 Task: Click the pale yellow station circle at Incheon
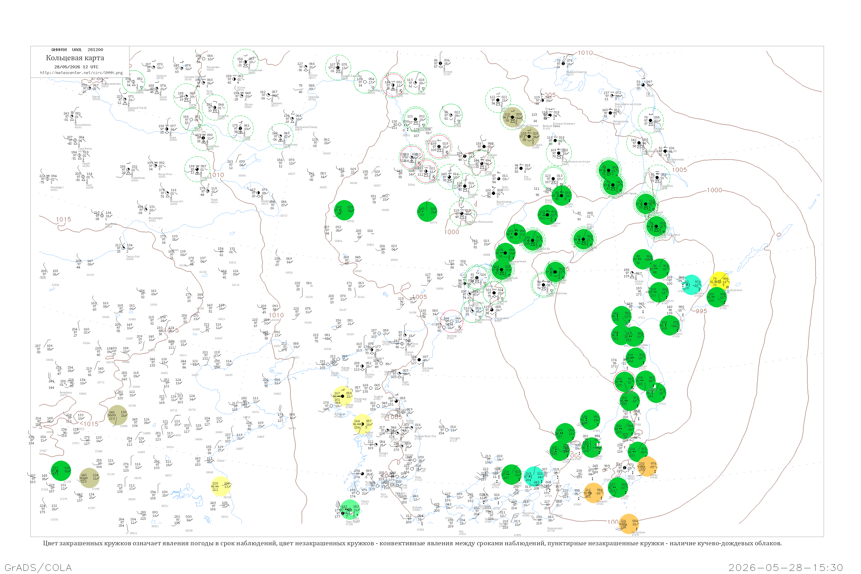(x=362, y=424)
